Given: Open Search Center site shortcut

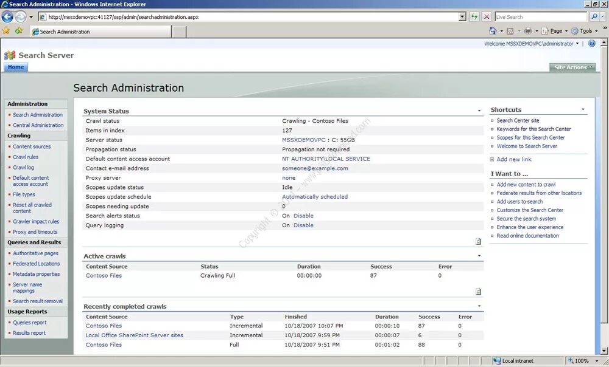Looking at the screenshot, I should click(518, 120).
